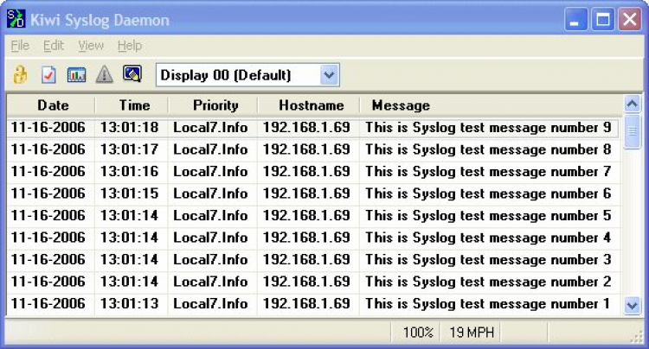Click the Message column header

click(x=401, y=105)
